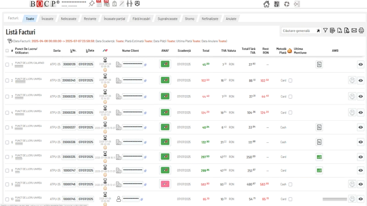Click the bell icon in table header
Image resolution: width=367 pixels, height=206 pixels.
(290, 51)
